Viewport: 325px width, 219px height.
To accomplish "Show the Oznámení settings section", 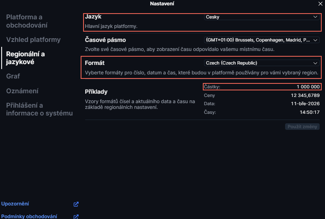I will click(x=22, y=91).
